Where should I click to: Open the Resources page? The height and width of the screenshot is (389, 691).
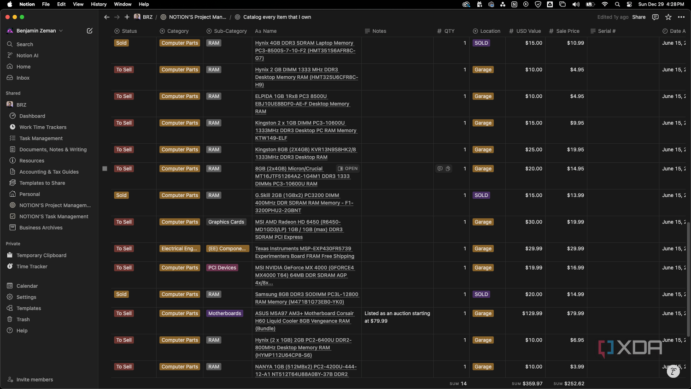pos(32,161)
